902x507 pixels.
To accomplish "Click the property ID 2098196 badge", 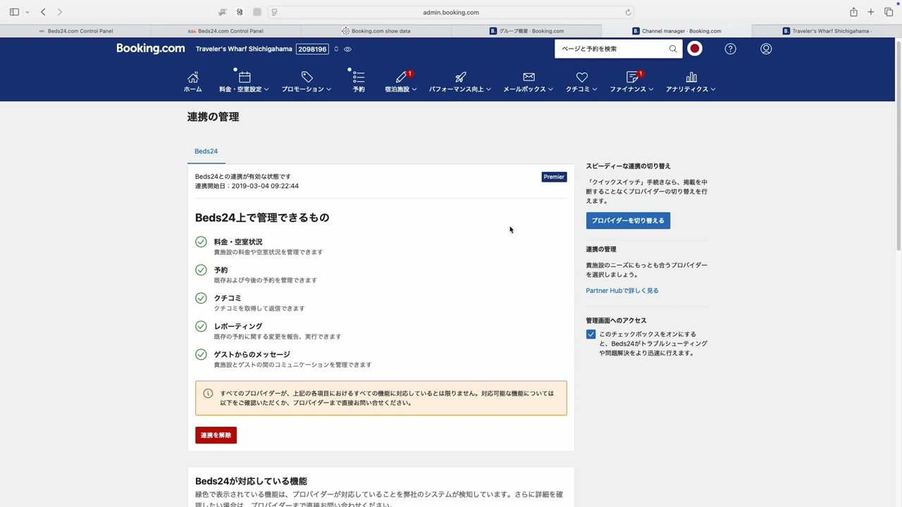I will pyautogui.click(x=312, y=49).
